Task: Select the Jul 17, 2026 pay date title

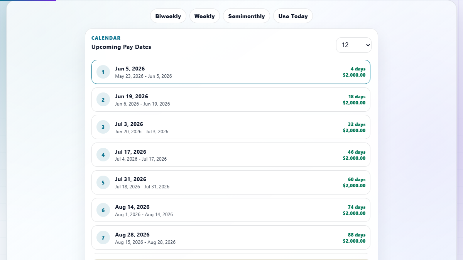Action: [130, 152]
